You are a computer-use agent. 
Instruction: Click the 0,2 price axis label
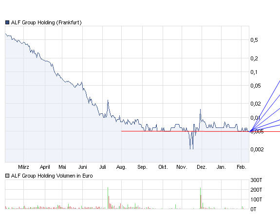254,58
